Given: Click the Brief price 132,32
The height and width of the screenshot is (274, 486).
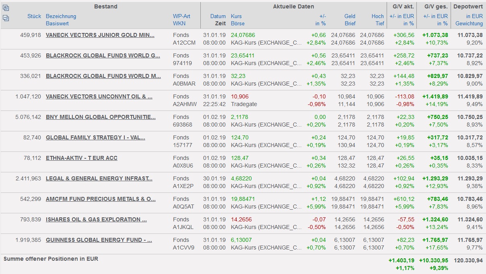Looking at the screenshot, I should pos(346,166).
